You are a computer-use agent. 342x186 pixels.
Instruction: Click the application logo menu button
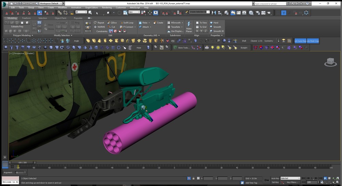[x=4, y=4]
